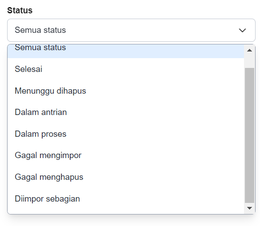Select the Dalam antrian option
260x226 pixels.
pos(126,112)
